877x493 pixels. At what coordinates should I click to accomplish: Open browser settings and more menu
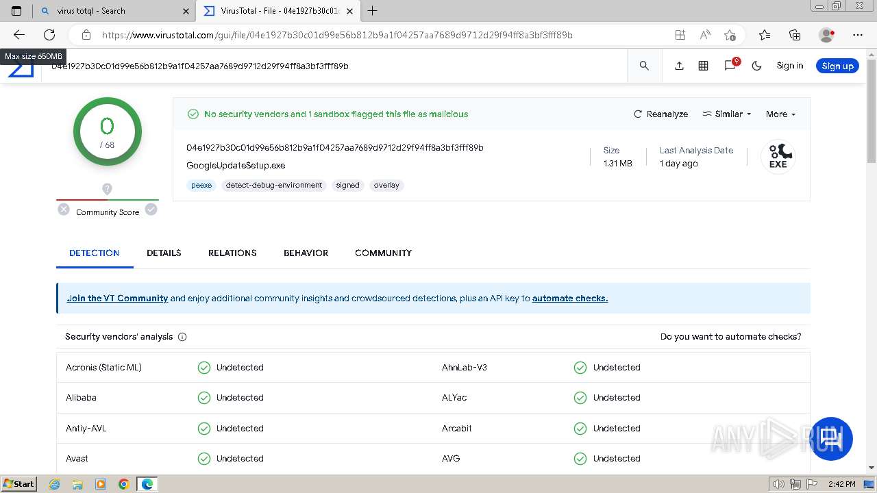tap(858, 35)
